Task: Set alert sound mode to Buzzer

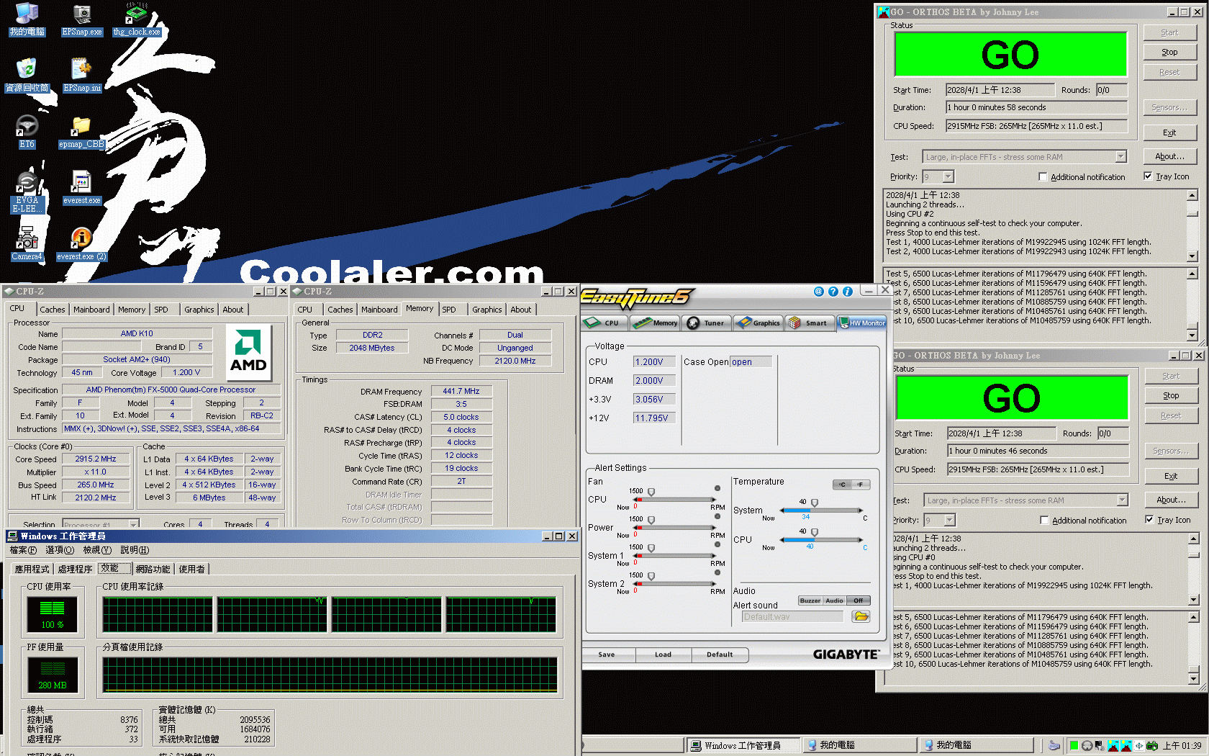Action: [810, 600]
